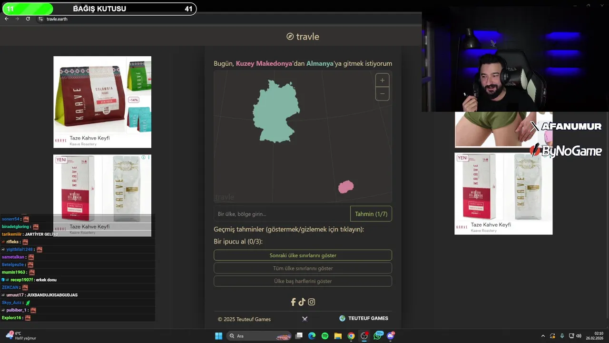This screenshot has height=343, width=609.
Task: Focus the country guess input field
Action: pyautogui.click(x=282, y=214)
